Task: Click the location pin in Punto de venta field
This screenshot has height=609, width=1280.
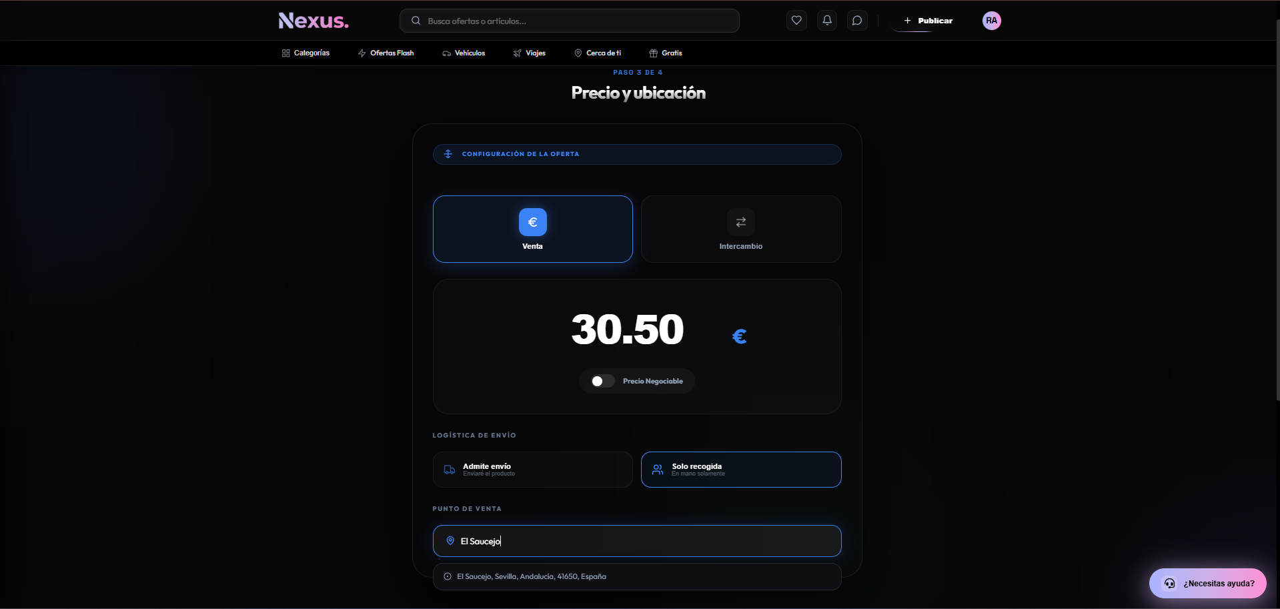Action: pyautogui.click(x=450, y=541)
